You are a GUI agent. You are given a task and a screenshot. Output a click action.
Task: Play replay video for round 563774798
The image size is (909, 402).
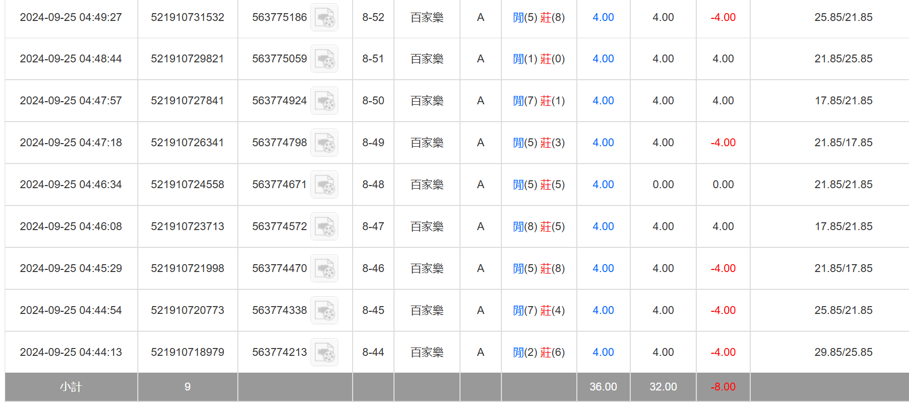324,143
